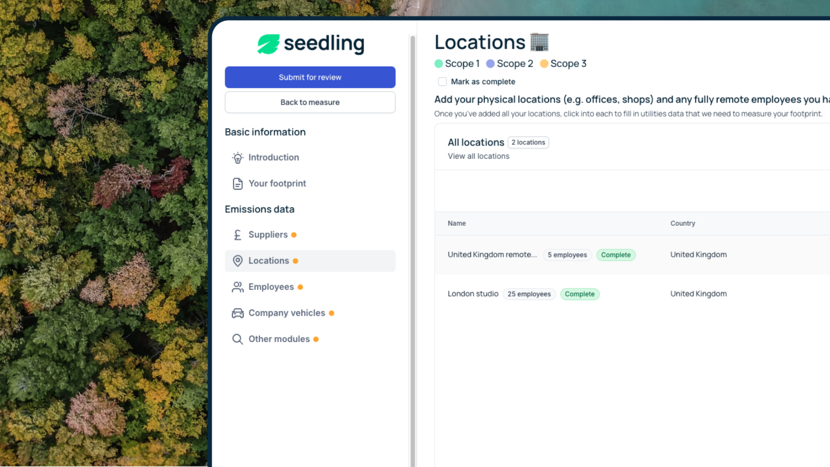The height and width of the screenshot is (467, 830).
Task: Open the London studio location row
Action: 473,294
